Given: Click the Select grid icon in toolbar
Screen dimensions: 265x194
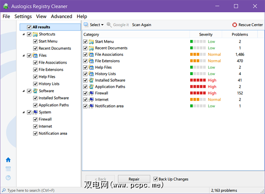Looking at the screenshot, I should click(x=86, y=24).
